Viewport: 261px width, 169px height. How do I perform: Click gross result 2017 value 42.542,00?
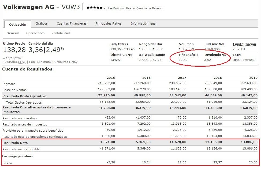click(178, 95)
